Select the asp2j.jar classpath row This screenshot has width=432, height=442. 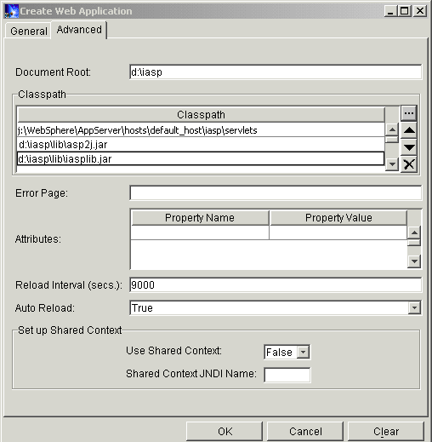(x=201, y=145)
